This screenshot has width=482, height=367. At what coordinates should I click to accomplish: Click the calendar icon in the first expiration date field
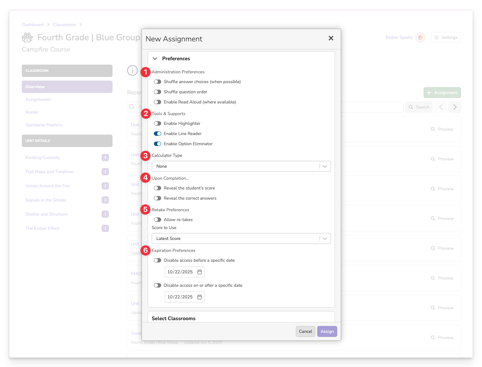(x=200, y=272)
